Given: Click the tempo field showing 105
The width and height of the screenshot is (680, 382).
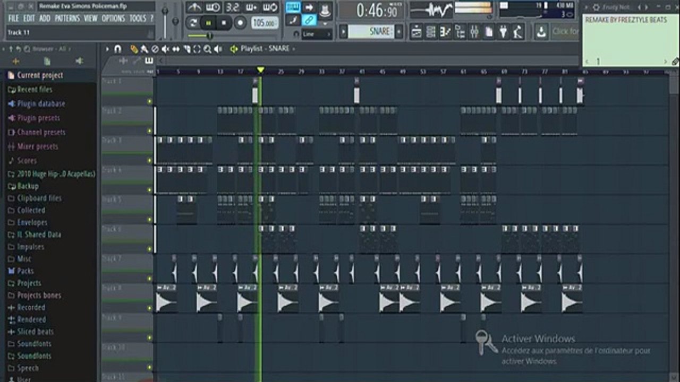Looking at the screenshot, I should (x=265, y=23).
